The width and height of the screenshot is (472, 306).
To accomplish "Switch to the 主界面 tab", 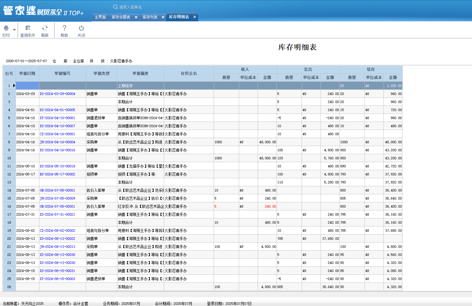I will click(100, 17).
